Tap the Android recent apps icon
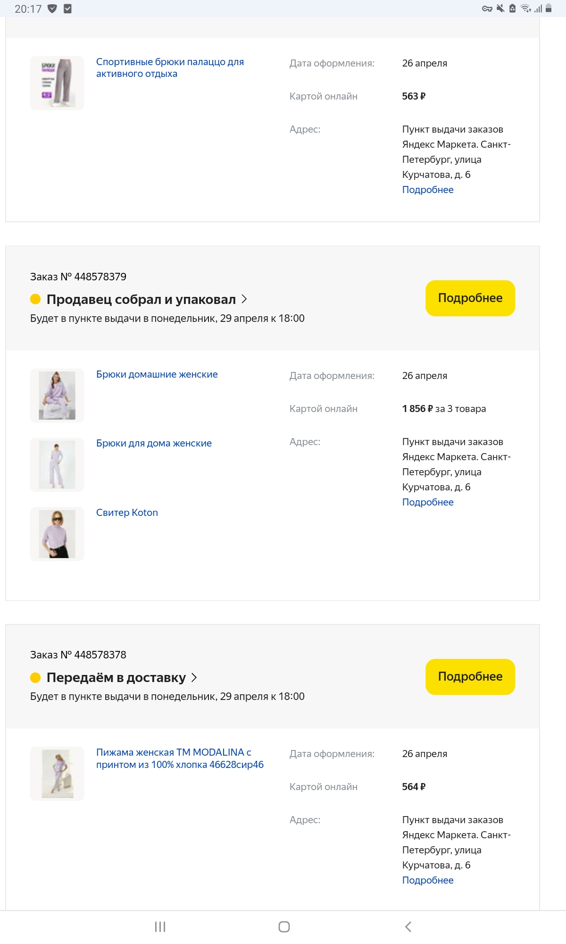Viewport: 566px width, 944px height. tap(160, 927)
